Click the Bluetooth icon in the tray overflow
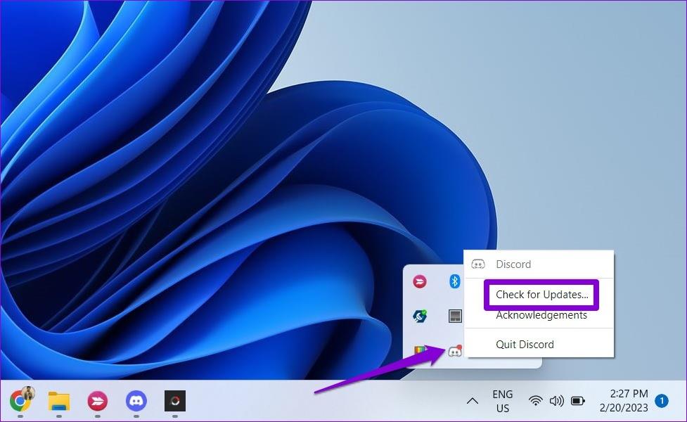 [x=453, y=281]
